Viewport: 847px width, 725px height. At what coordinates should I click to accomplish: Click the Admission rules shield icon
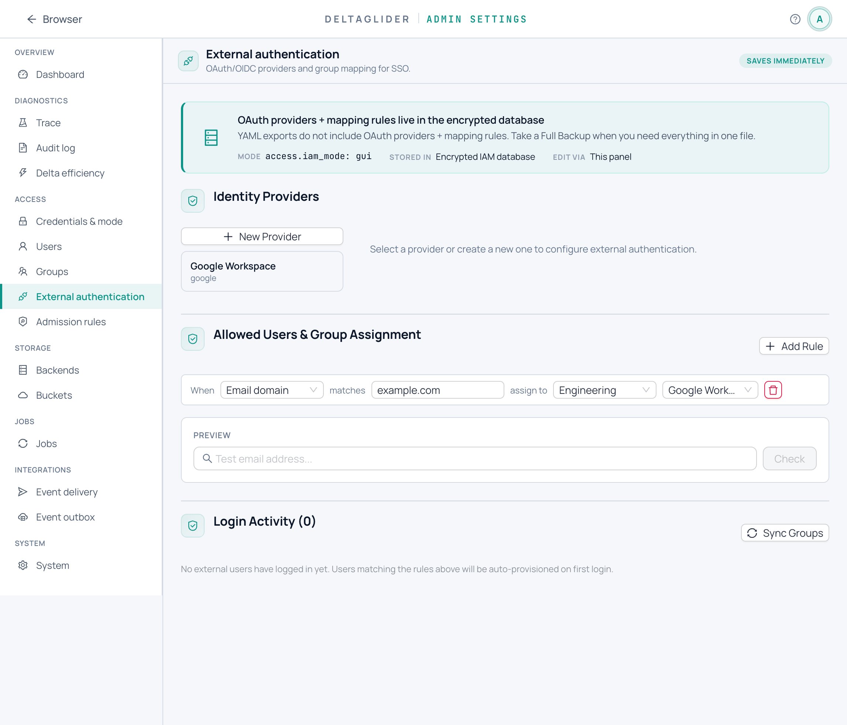[x=23, y=322]
